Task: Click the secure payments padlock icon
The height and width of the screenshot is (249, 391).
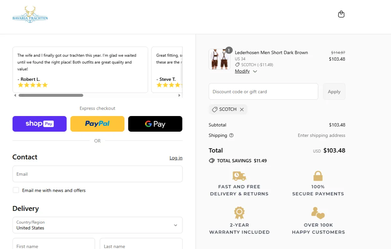Action: tap(318, 176)
